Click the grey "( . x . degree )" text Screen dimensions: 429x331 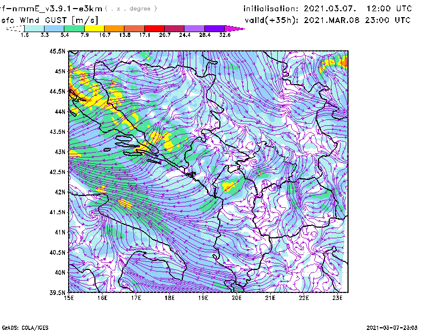[131, 9]
